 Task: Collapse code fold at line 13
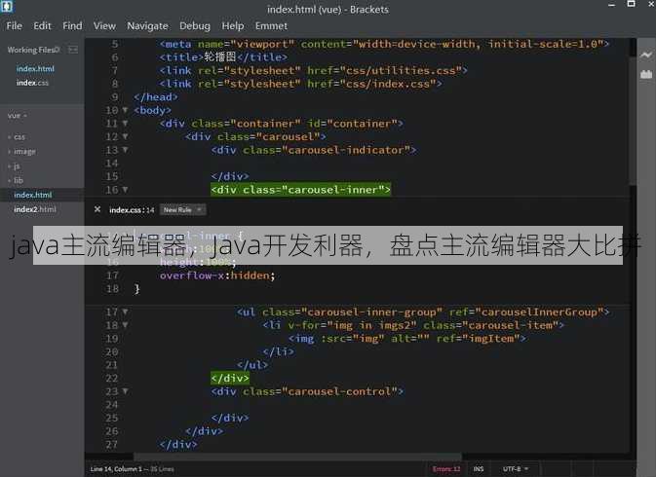tap(125, 150)
